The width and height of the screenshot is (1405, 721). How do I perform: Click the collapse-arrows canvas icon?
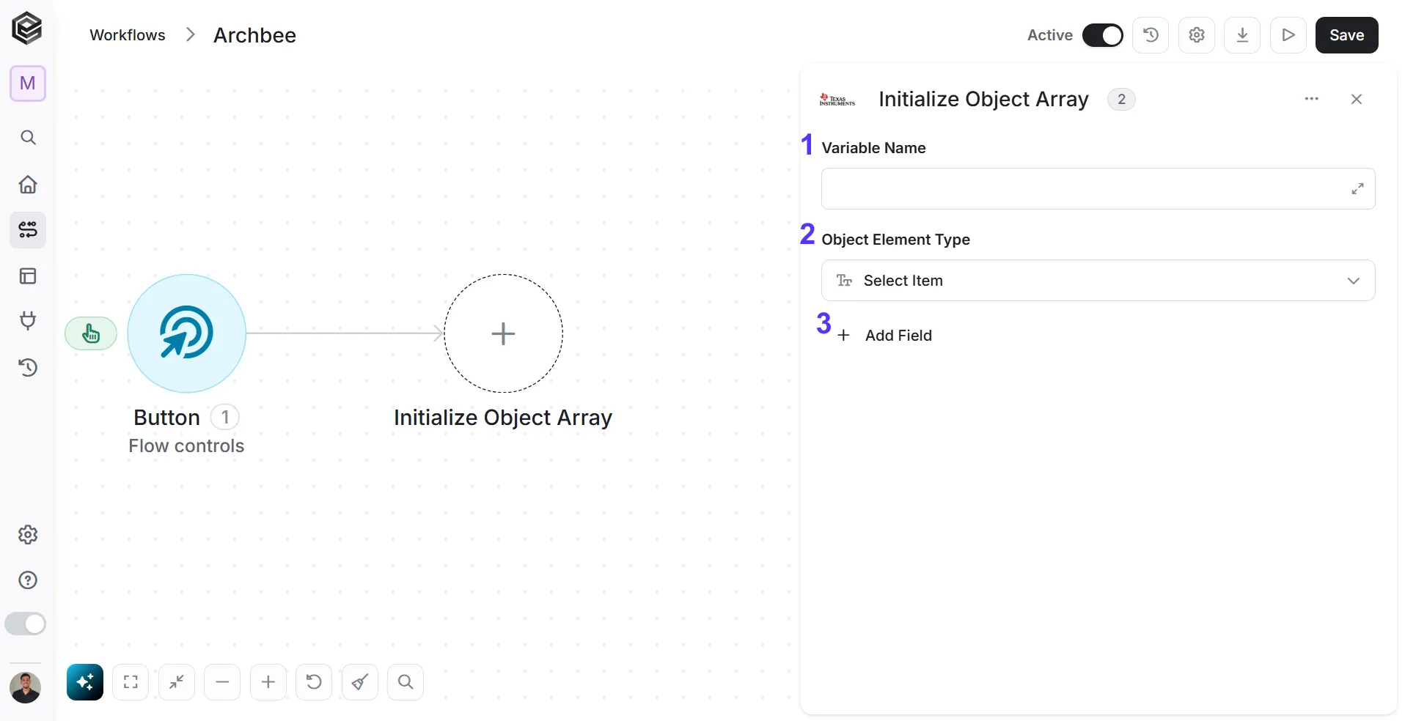pyautogui.click(x=177, y=682)
